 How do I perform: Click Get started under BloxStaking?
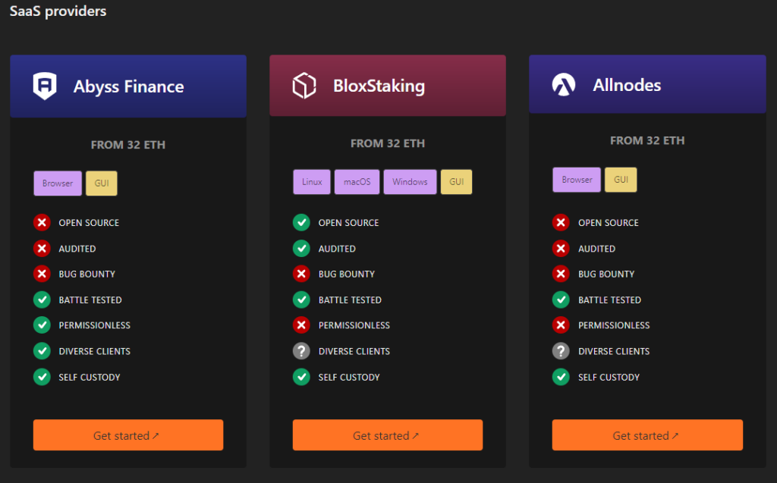coord(388,435)
